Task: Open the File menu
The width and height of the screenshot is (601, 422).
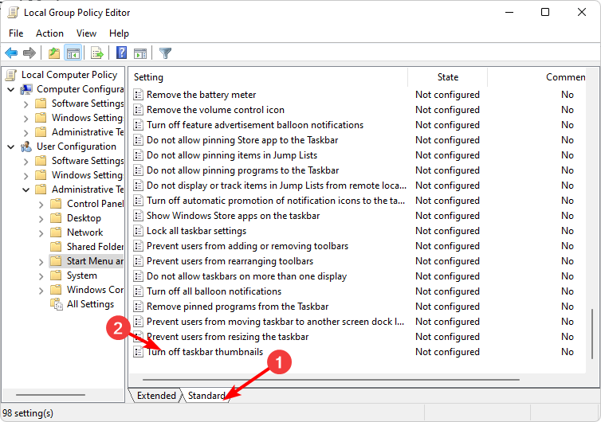Action: (16, 33)
